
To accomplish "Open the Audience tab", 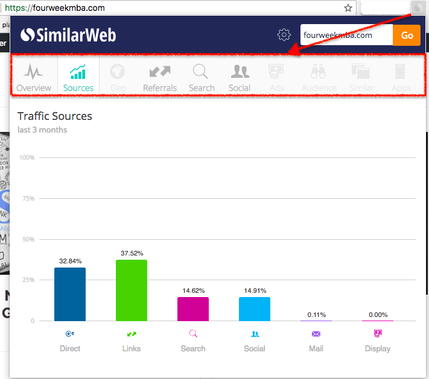I will tap(319, 78).
